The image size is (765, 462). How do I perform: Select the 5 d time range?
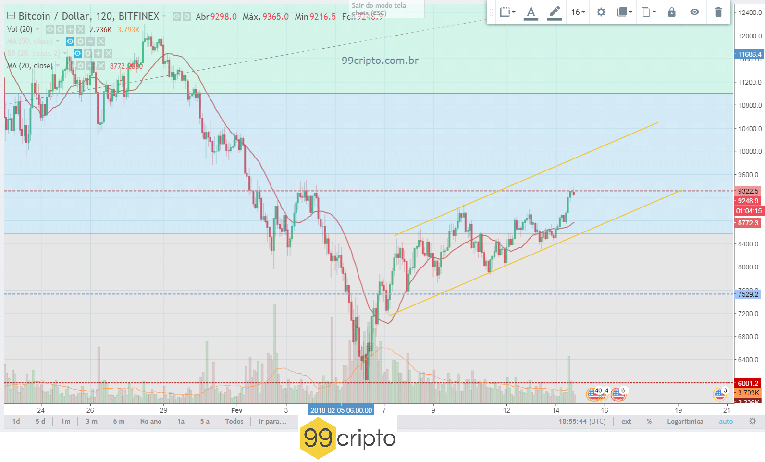(x=40, y=421)
